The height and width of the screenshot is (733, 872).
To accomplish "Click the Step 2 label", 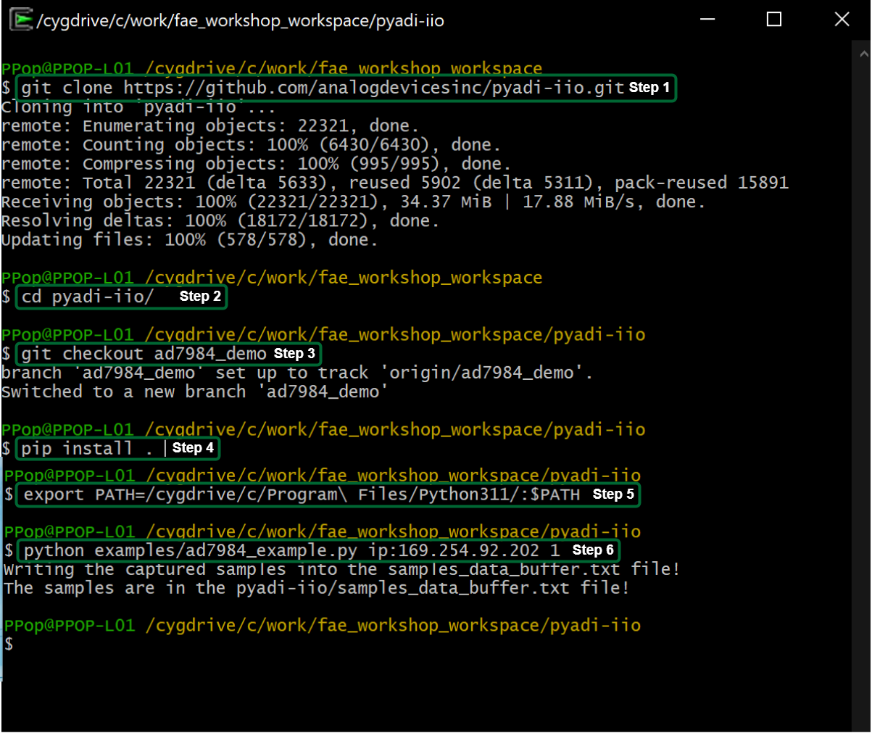I will click(x=200, y=297).
